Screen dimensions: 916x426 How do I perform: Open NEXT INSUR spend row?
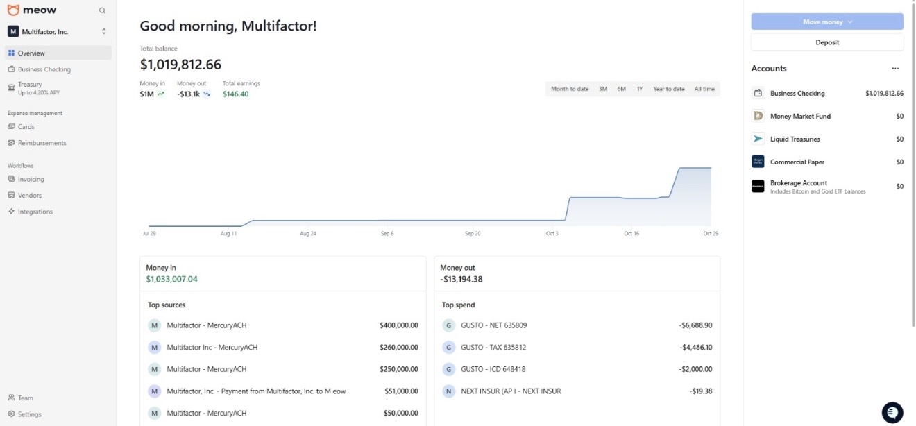coord(577,391)
